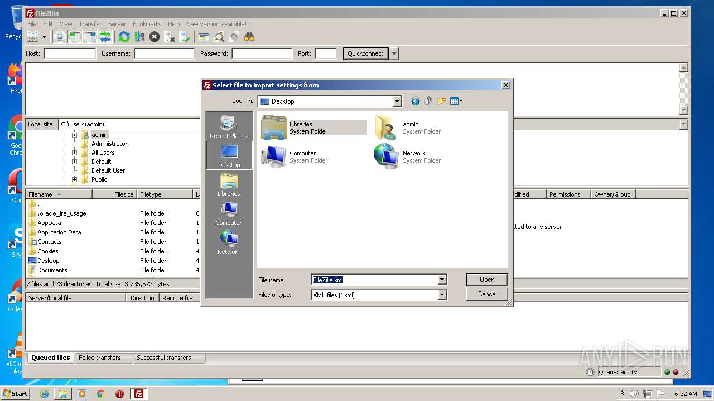Open the Edit menu

[x=48, y=24]
